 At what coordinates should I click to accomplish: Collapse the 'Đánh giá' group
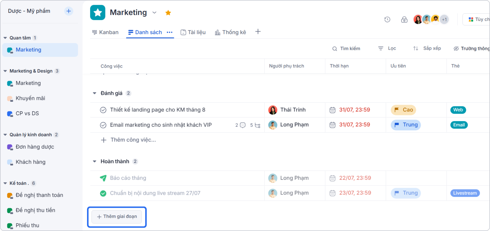click(95, 93)
